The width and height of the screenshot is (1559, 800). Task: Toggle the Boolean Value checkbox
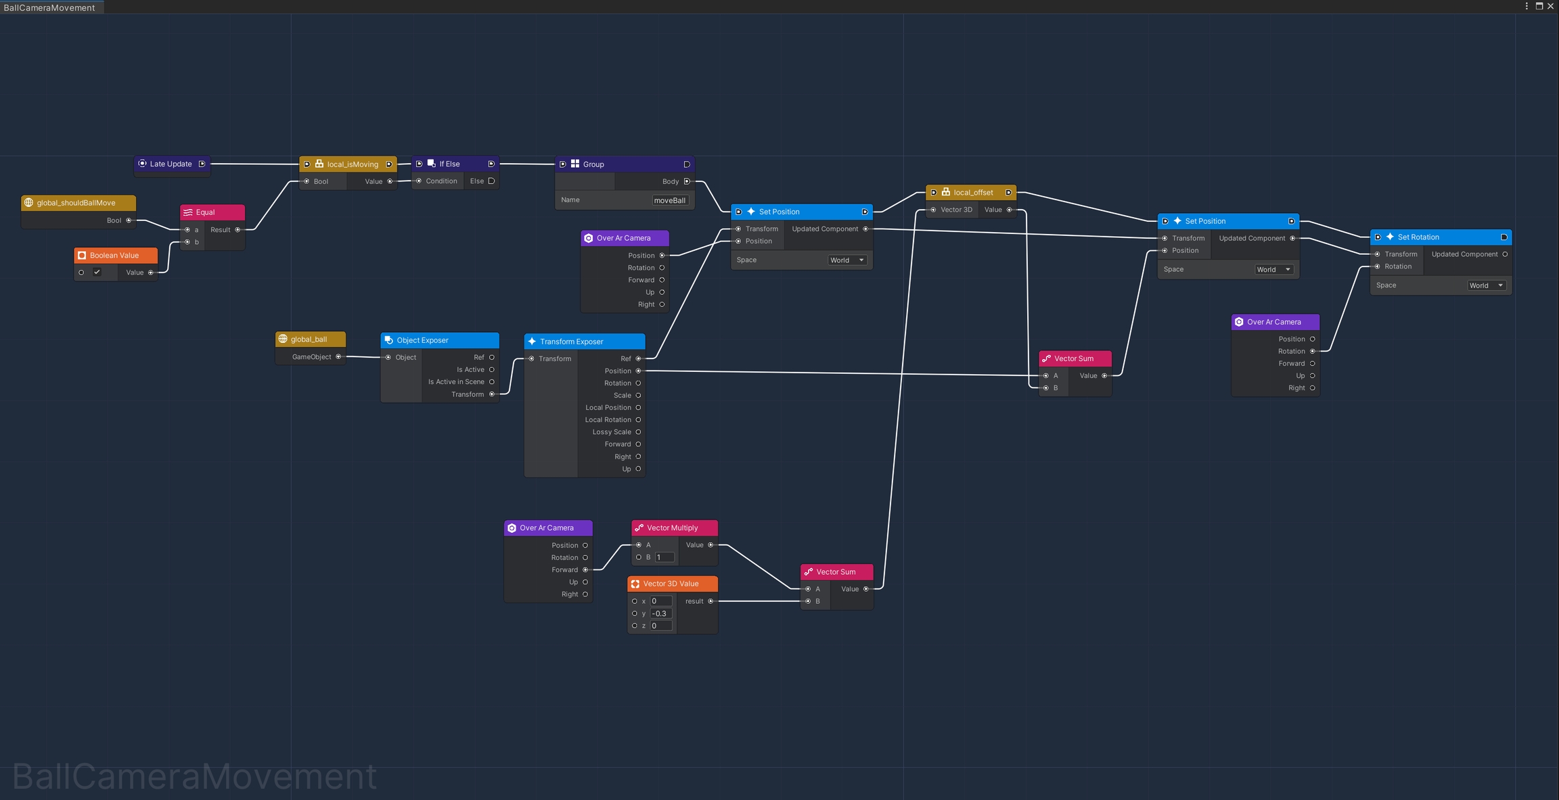click(x=97, y=273)
